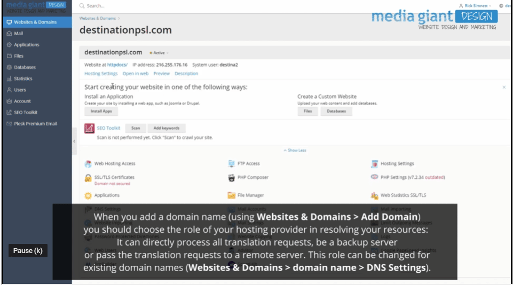Open the Rick Simnett user dropdown

(x=476, y=6)
